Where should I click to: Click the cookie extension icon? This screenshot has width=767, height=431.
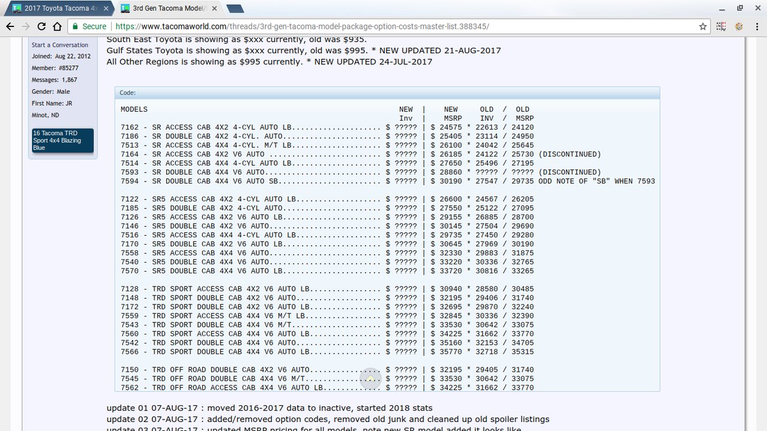coord(739,26)
